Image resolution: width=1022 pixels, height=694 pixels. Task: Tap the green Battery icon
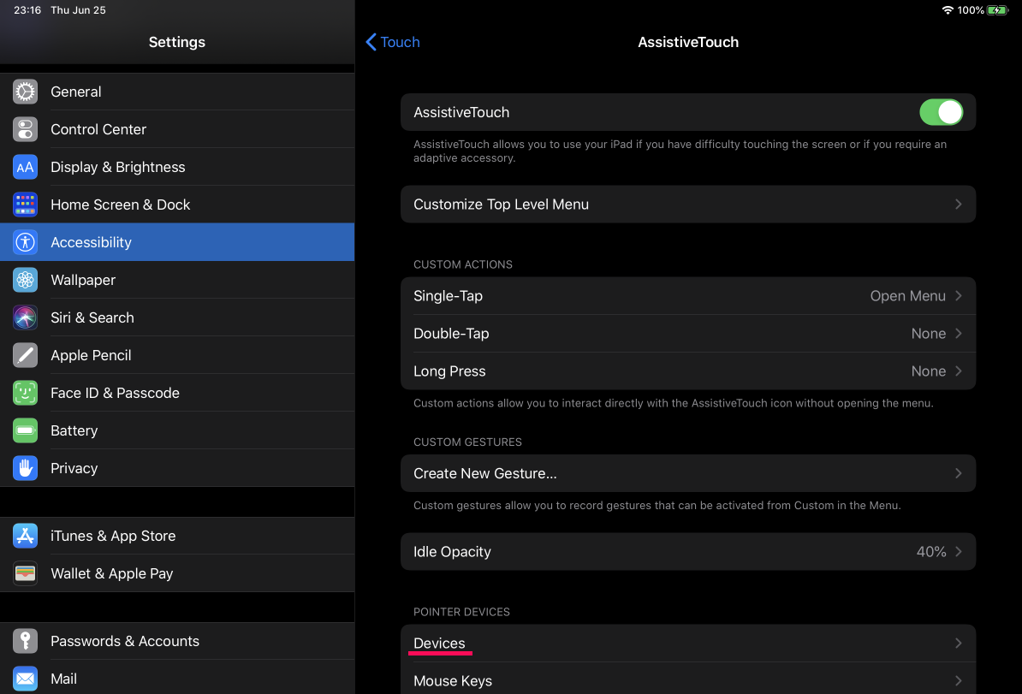coord(26,430)
